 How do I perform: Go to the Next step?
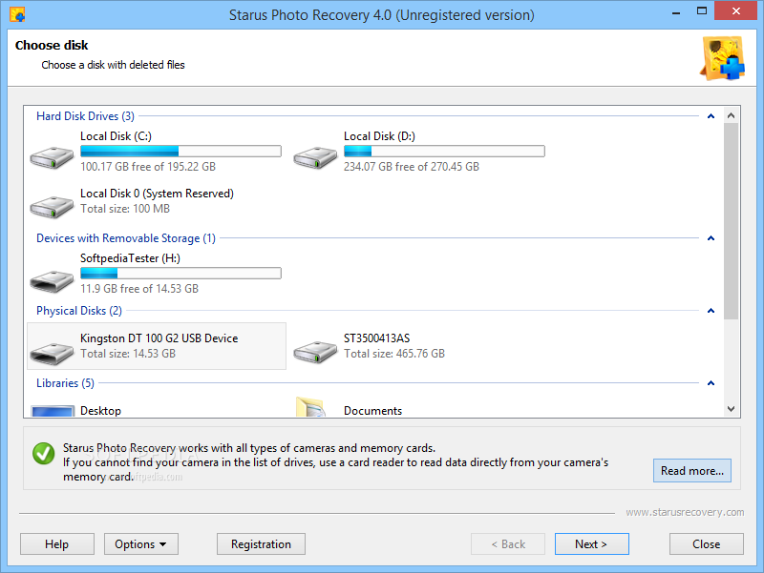pyautogui.click(x=591, y=543)
